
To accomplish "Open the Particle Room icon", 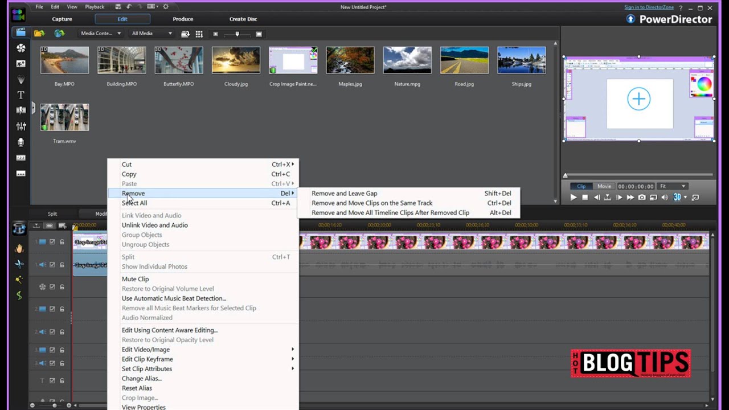I will (x=21, y=80).
